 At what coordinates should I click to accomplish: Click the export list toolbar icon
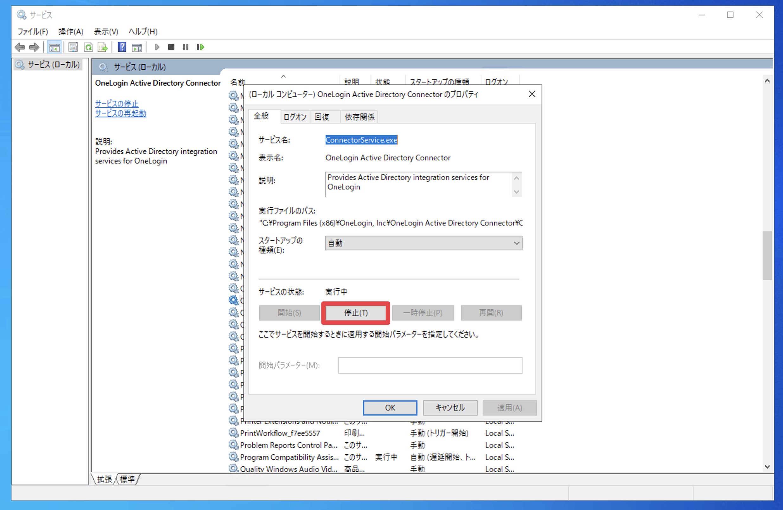[x=103, y=48]
